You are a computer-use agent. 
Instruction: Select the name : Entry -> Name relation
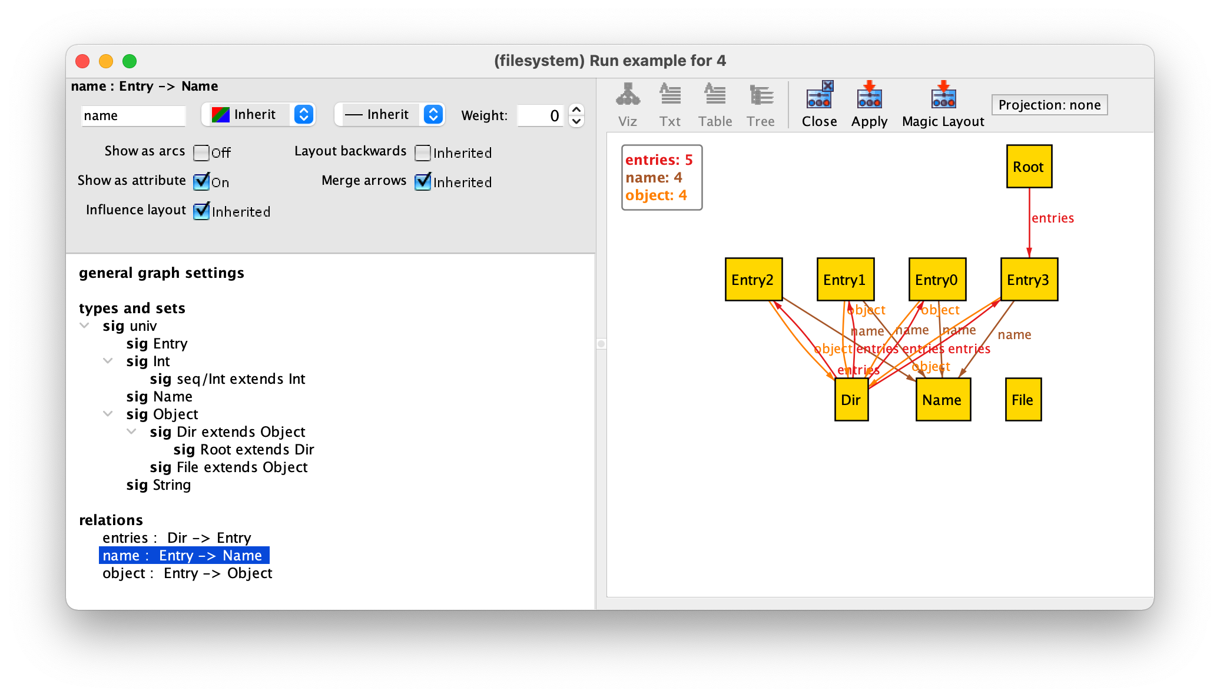(184, 556)
